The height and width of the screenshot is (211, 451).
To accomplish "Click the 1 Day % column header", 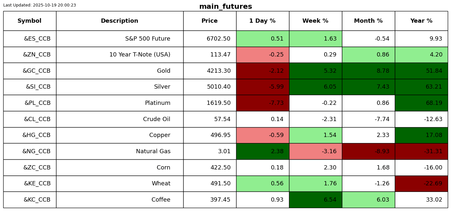I will click(x=262, y=21).
